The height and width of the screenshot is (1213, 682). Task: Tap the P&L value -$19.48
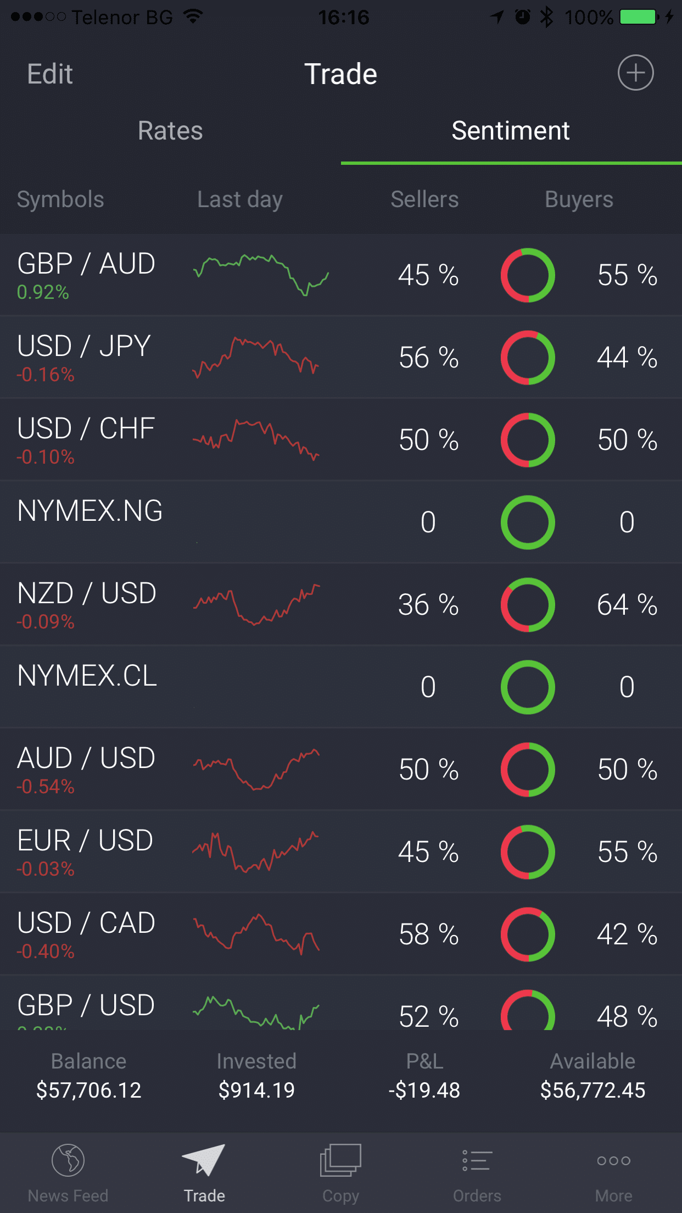tap(424, 1090)
